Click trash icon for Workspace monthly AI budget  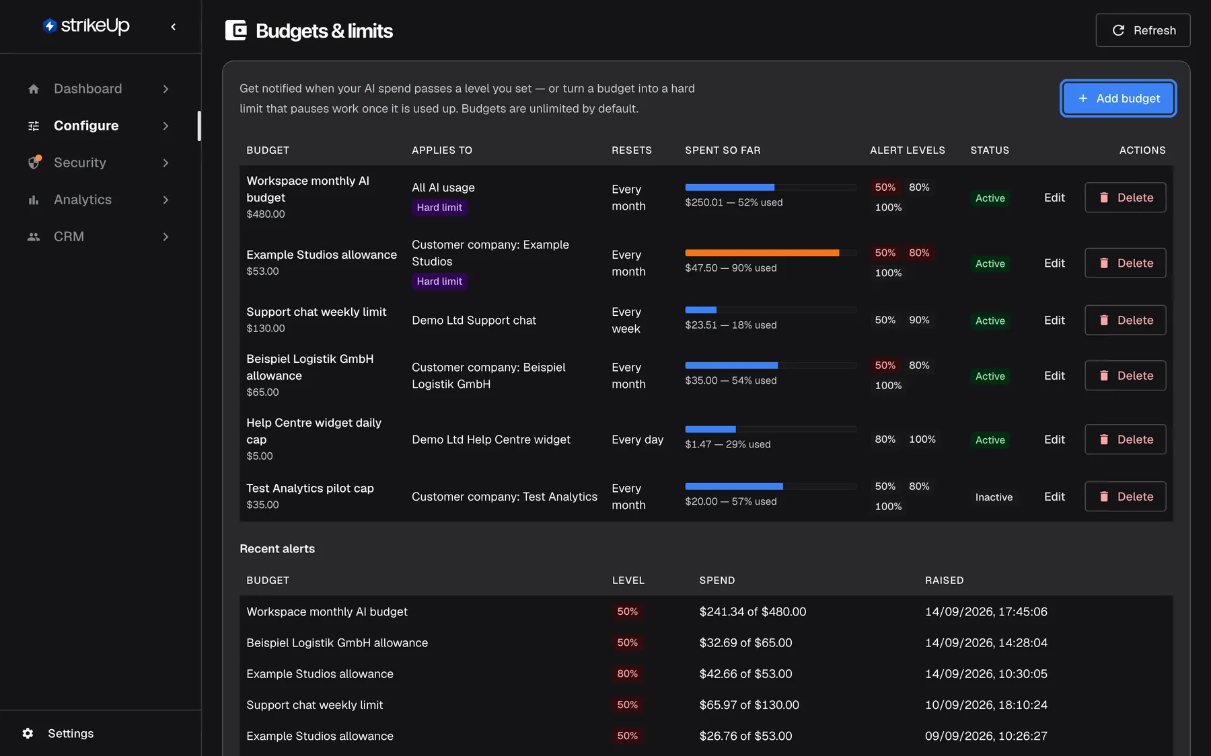click(1104, 198)
